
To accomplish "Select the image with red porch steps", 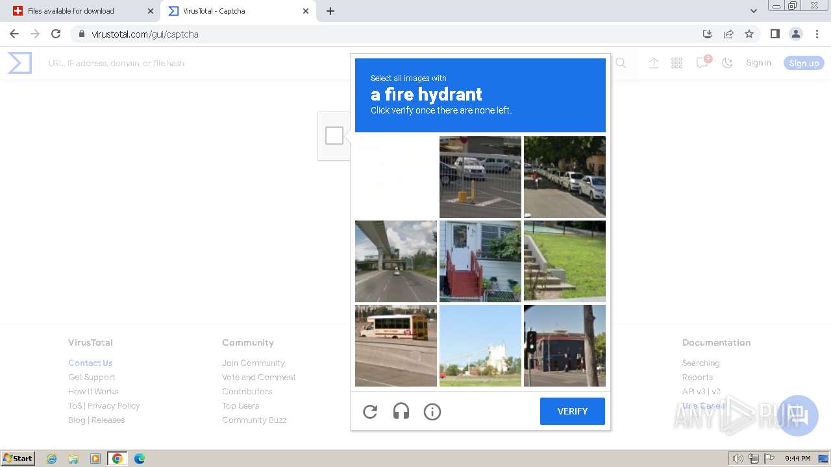I will [x=480, y=261].
